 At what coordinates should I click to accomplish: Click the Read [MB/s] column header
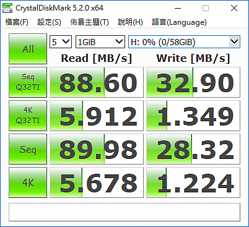point(97,58)
